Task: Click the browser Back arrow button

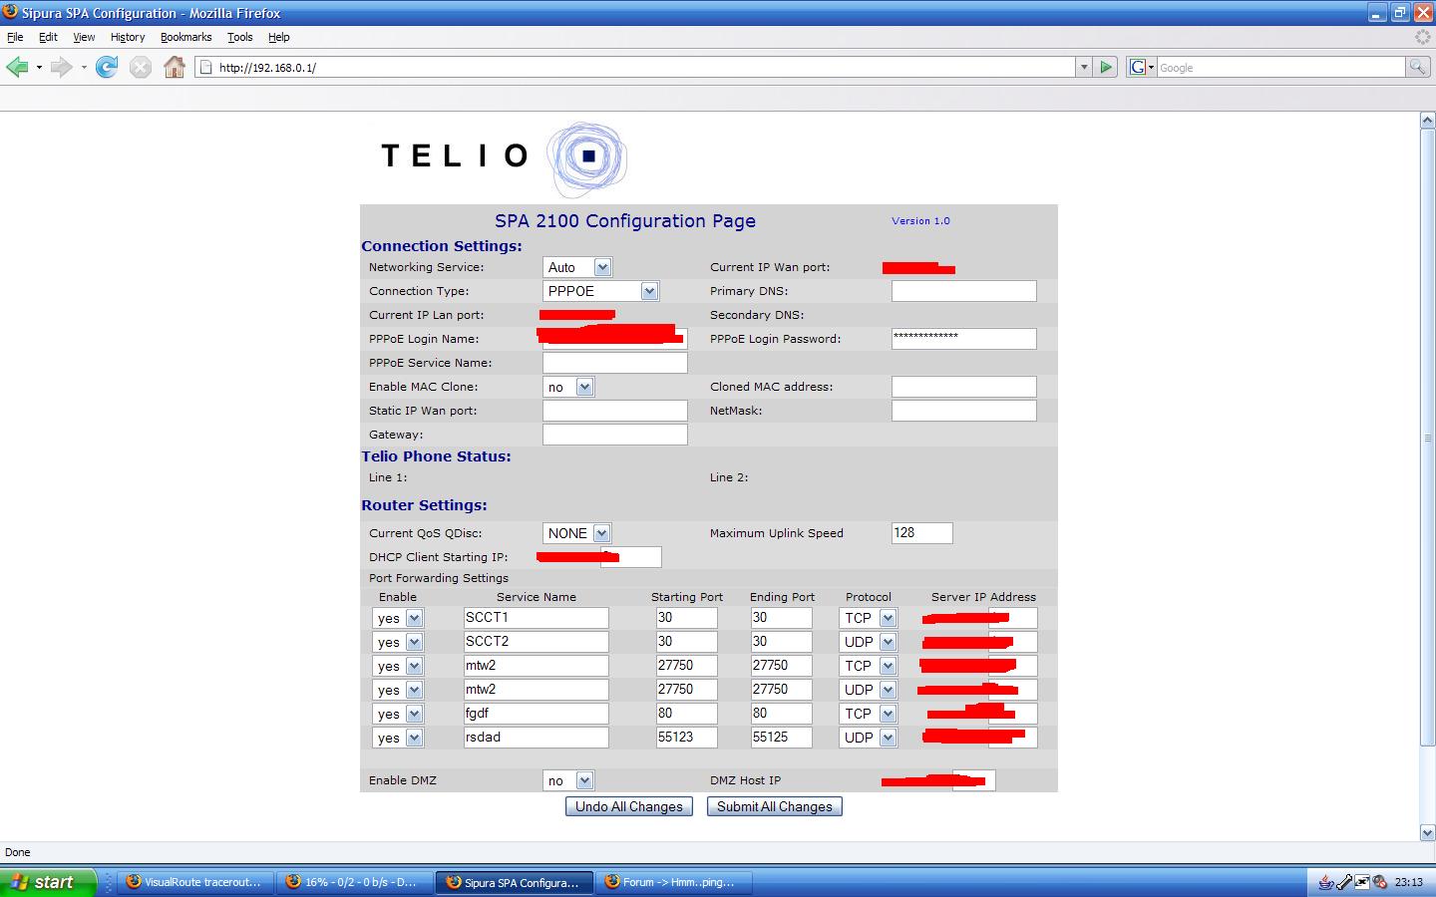Action: click(17, 67)
